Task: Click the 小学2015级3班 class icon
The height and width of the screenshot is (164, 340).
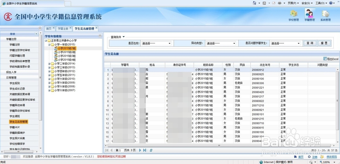Action: 56,56
